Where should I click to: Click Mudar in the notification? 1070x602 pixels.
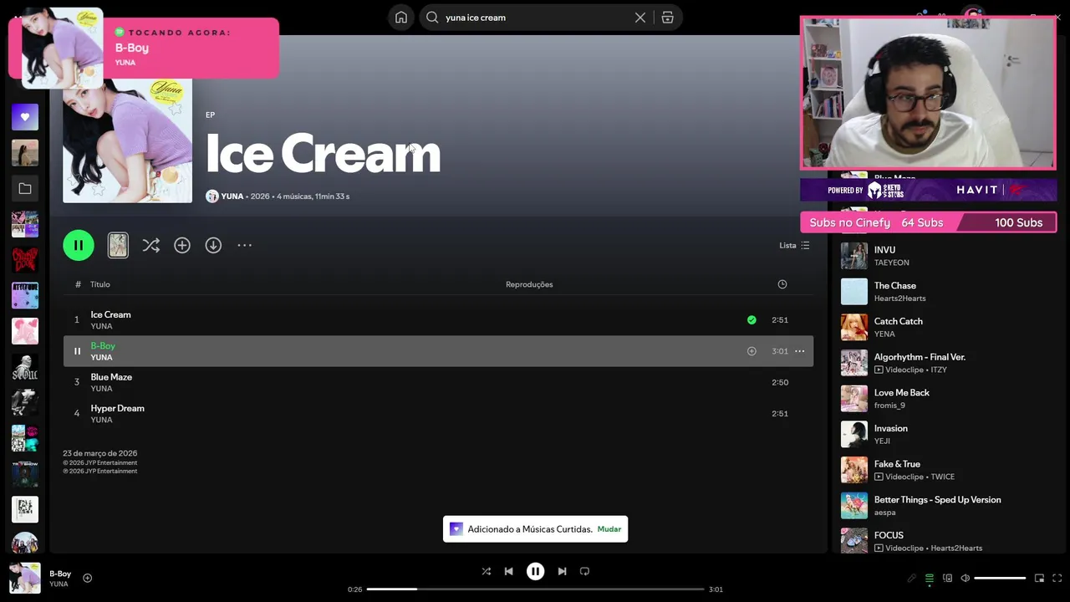pyautogui.click(x=609, y=529)
